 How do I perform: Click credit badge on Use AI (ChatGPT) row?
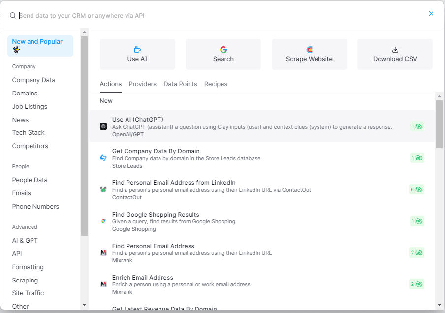(x=417, y=126)
